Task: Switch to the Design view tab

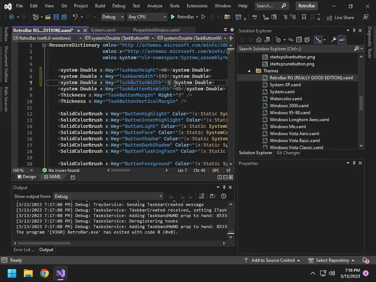Action: point(26,177)
